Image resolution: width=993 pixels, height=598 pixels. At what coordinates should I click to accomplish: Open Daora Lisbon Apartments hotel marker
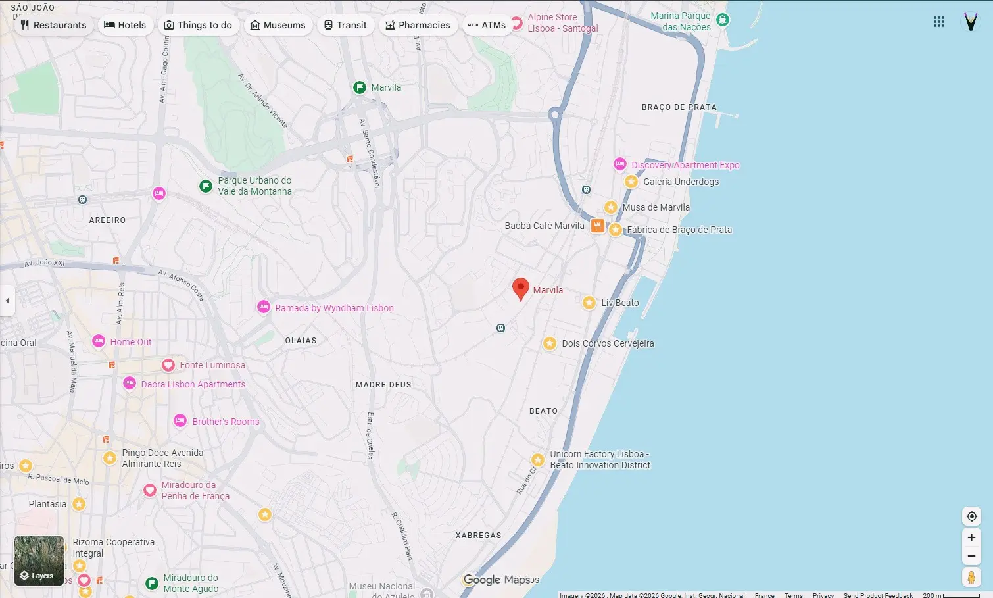coord(130,384)
